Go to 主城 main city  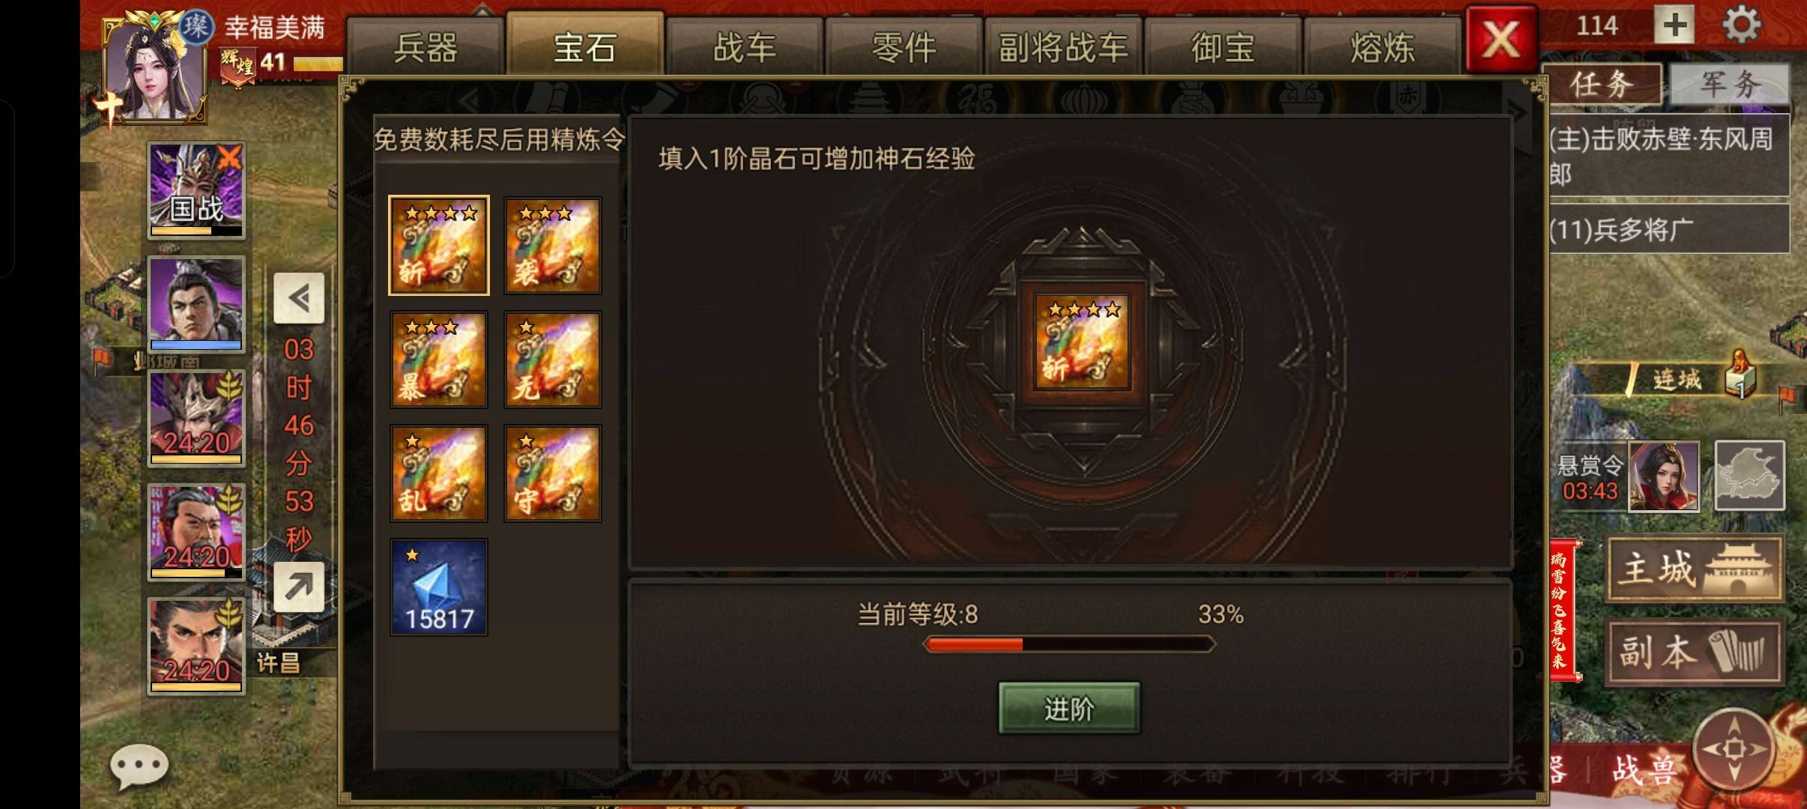(x=1694, y=569)
